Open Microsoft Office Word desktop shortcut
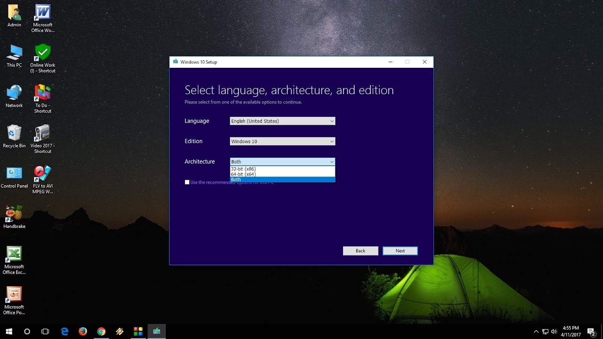Viewport: 603px width, 339px height. [x=42, y=18]
